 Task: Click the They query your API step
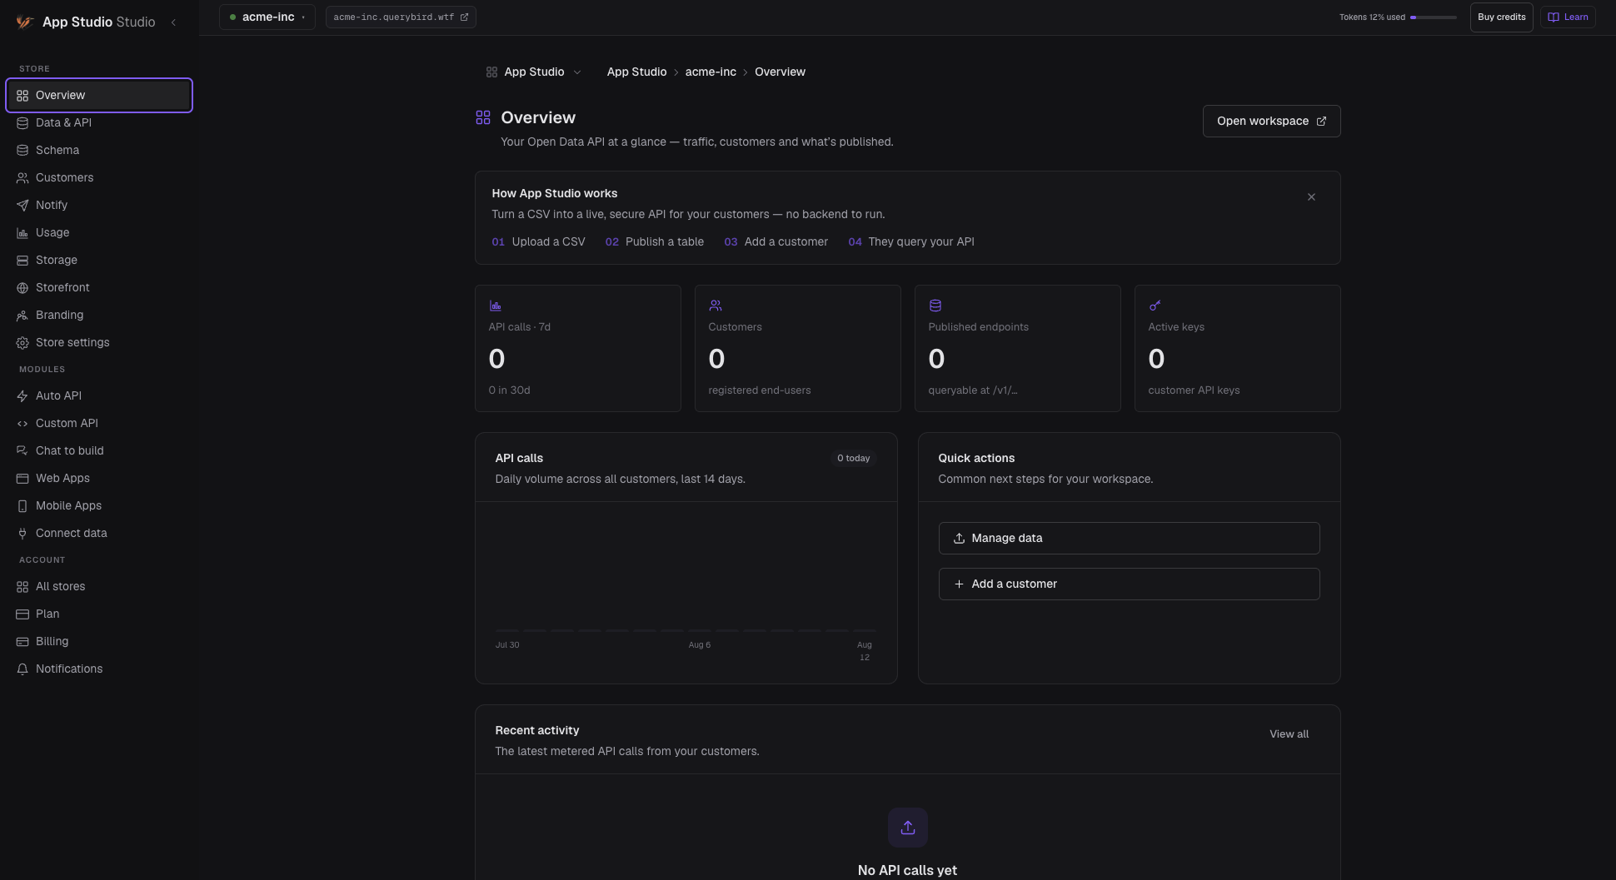(x=911, y=241)
